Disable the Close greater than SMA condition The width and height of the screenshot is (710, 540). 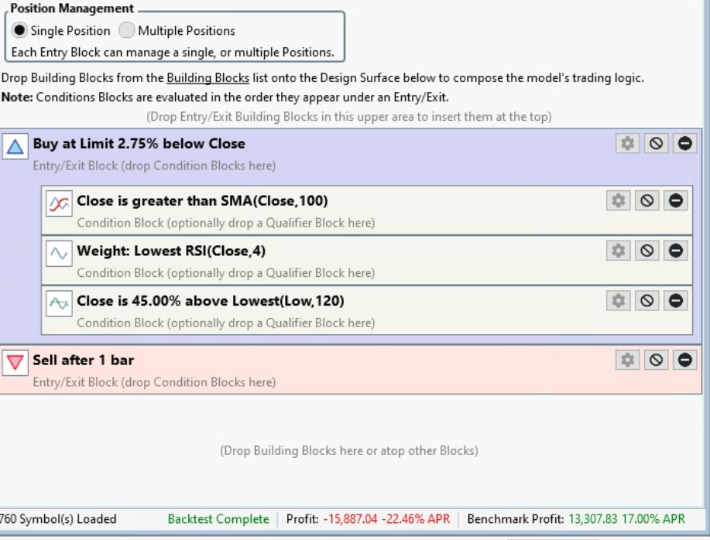coord(647,200)
